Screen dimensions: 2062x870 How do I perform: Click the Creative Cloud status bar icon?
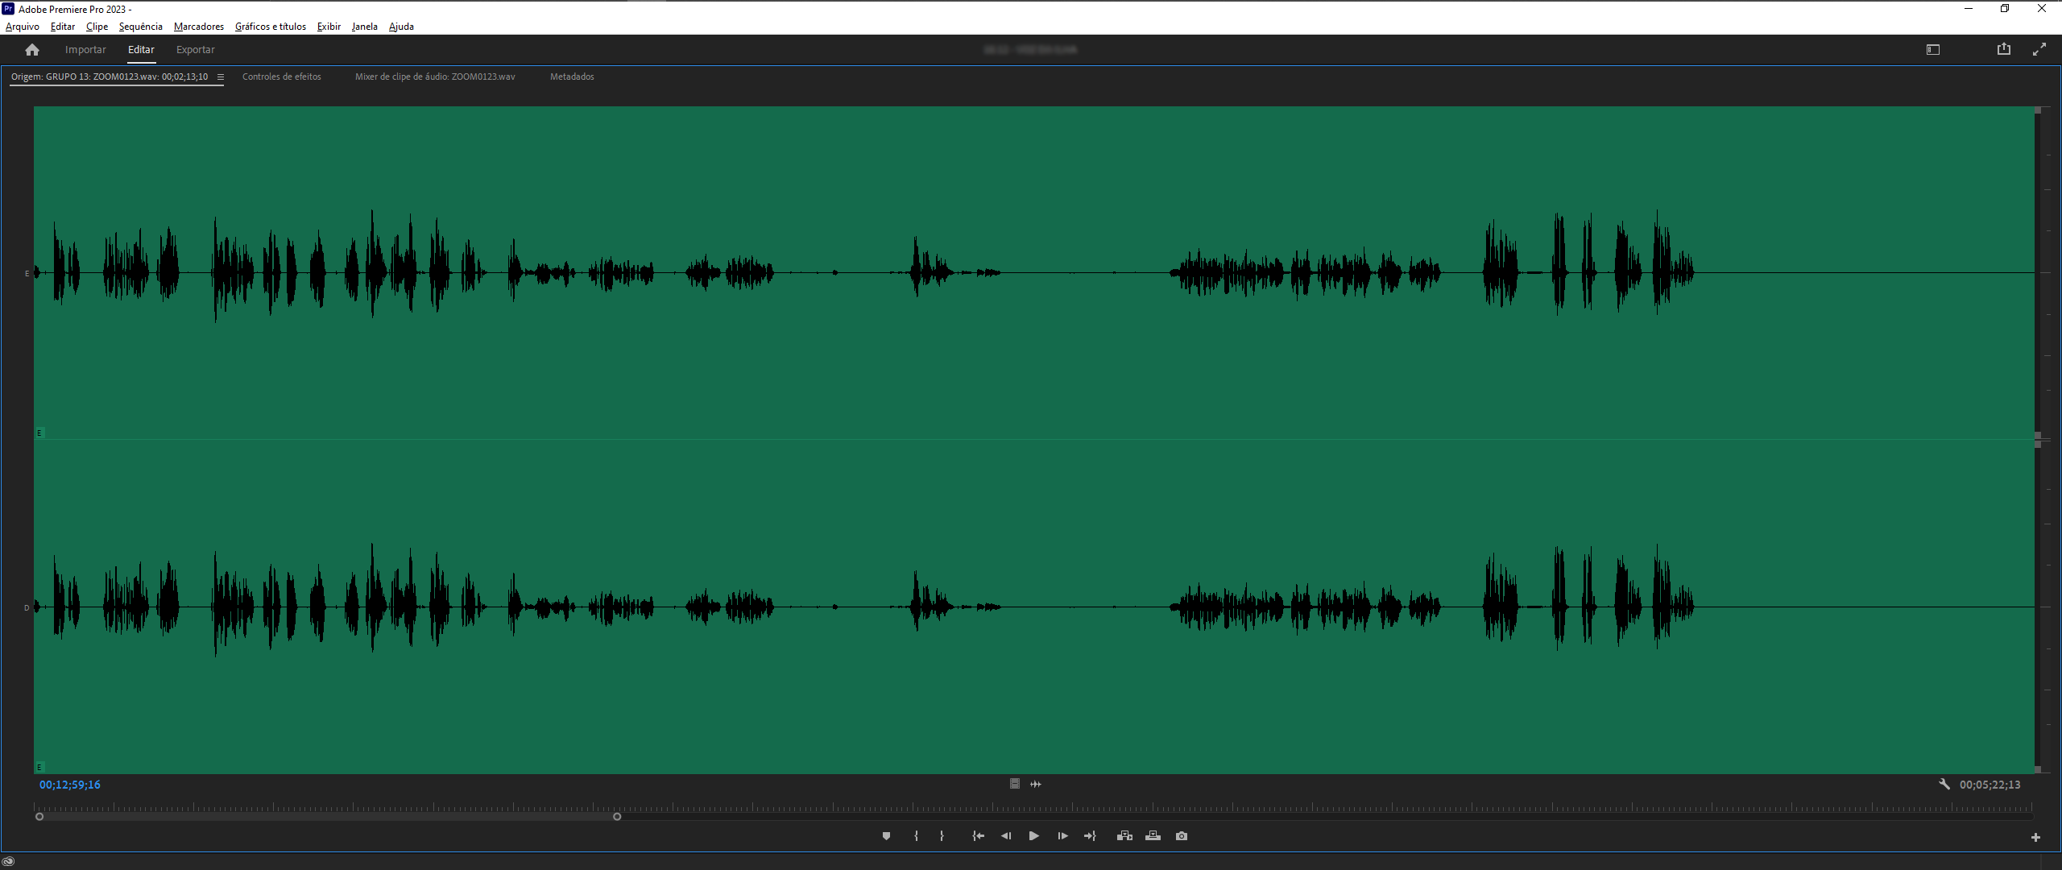click(x=9, y=861)
